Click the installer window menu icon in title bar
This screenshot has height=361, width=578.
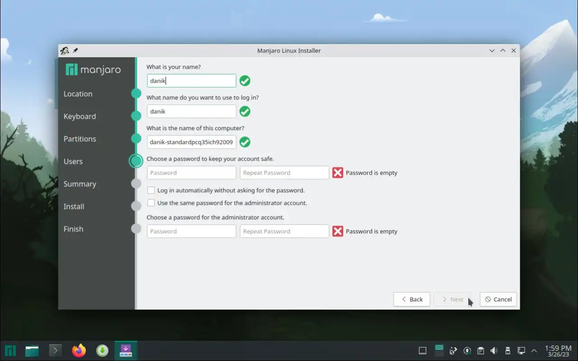[65, 51]
